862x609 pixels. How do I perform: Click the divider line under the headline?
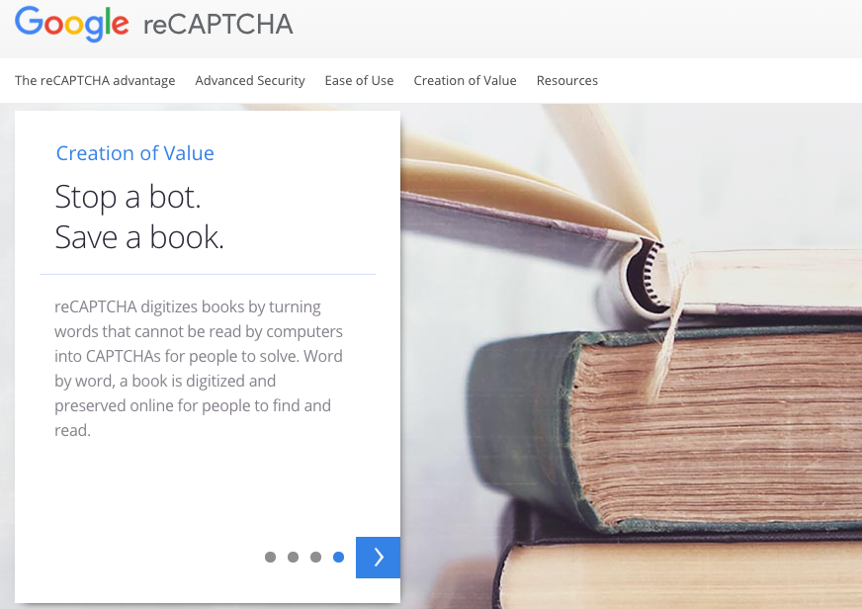tap(208, 274)
